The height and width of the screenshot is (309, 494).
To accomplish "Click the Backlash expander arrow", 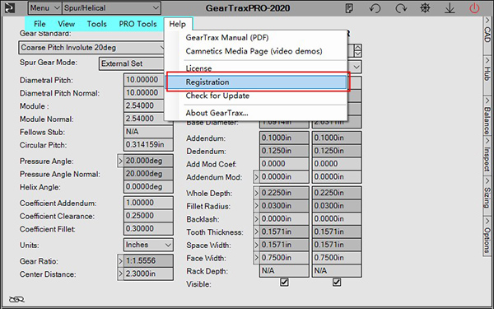I will click(x=256, y=219).
